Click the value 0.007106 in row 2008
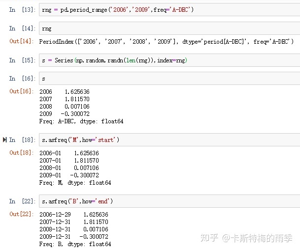 tap(77, 107)
